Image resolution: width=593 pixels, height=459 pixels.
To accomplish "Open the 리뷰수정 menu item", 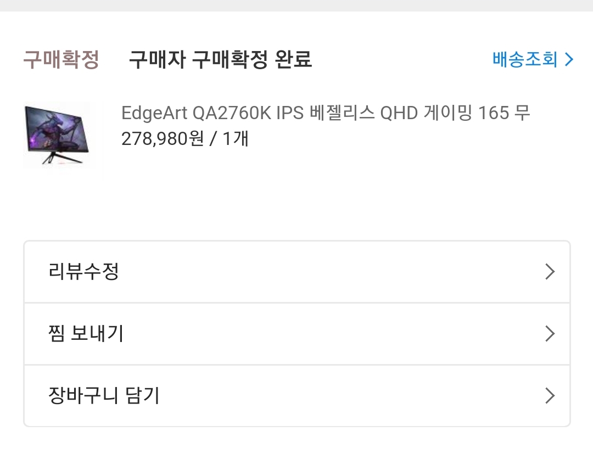I will (84, 272).
